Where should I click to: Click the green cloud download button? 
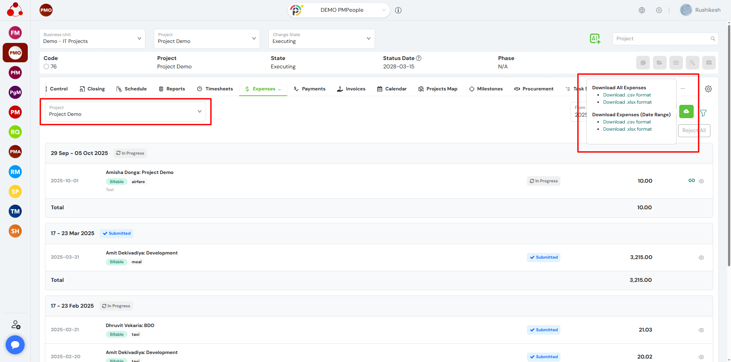(686, 111)
